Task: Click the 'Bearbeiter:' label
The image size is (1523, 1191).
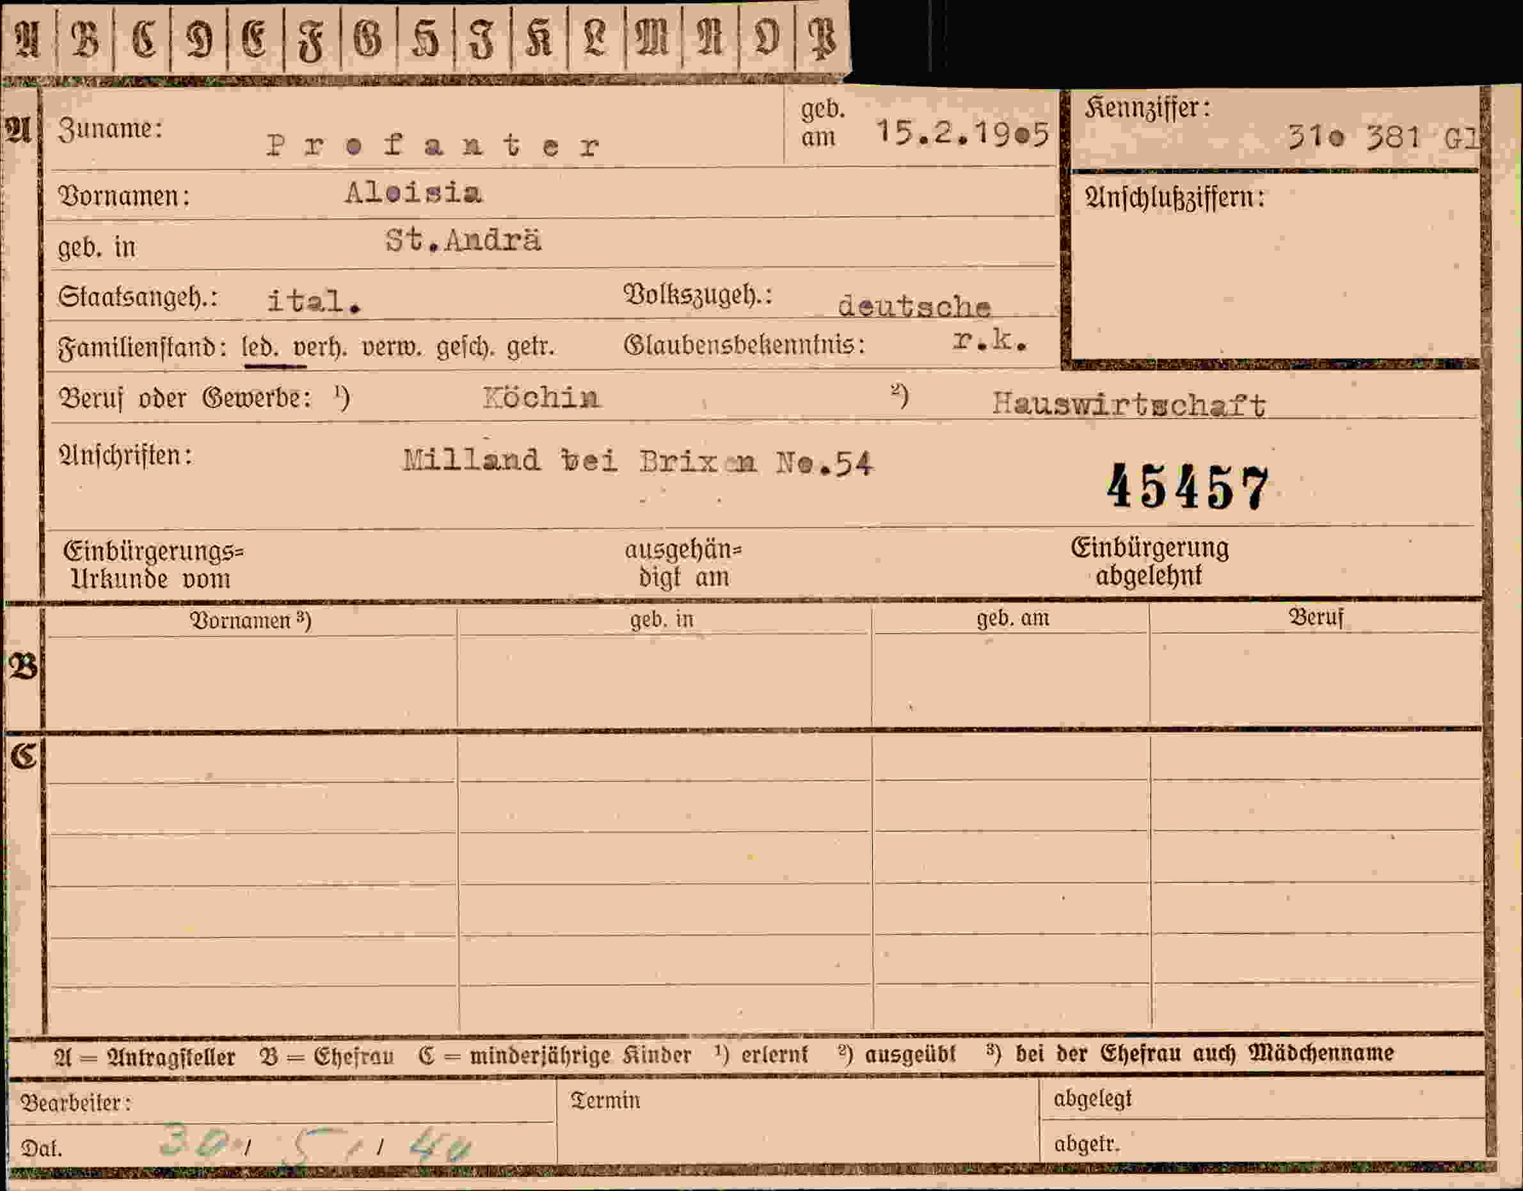Action: coord(76,1103)
